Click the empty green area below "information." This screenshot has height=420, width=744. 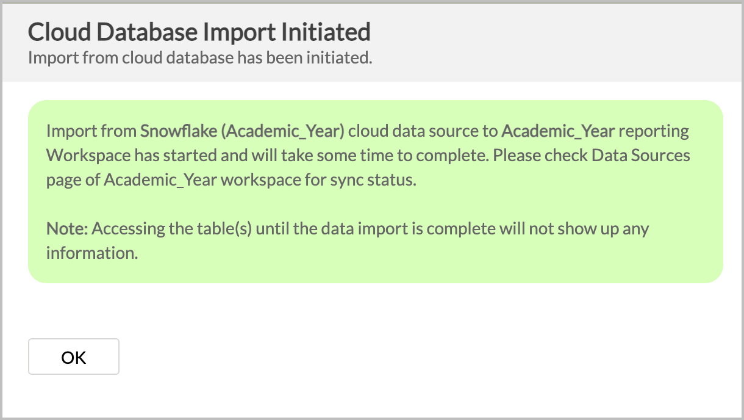[375, 272]
